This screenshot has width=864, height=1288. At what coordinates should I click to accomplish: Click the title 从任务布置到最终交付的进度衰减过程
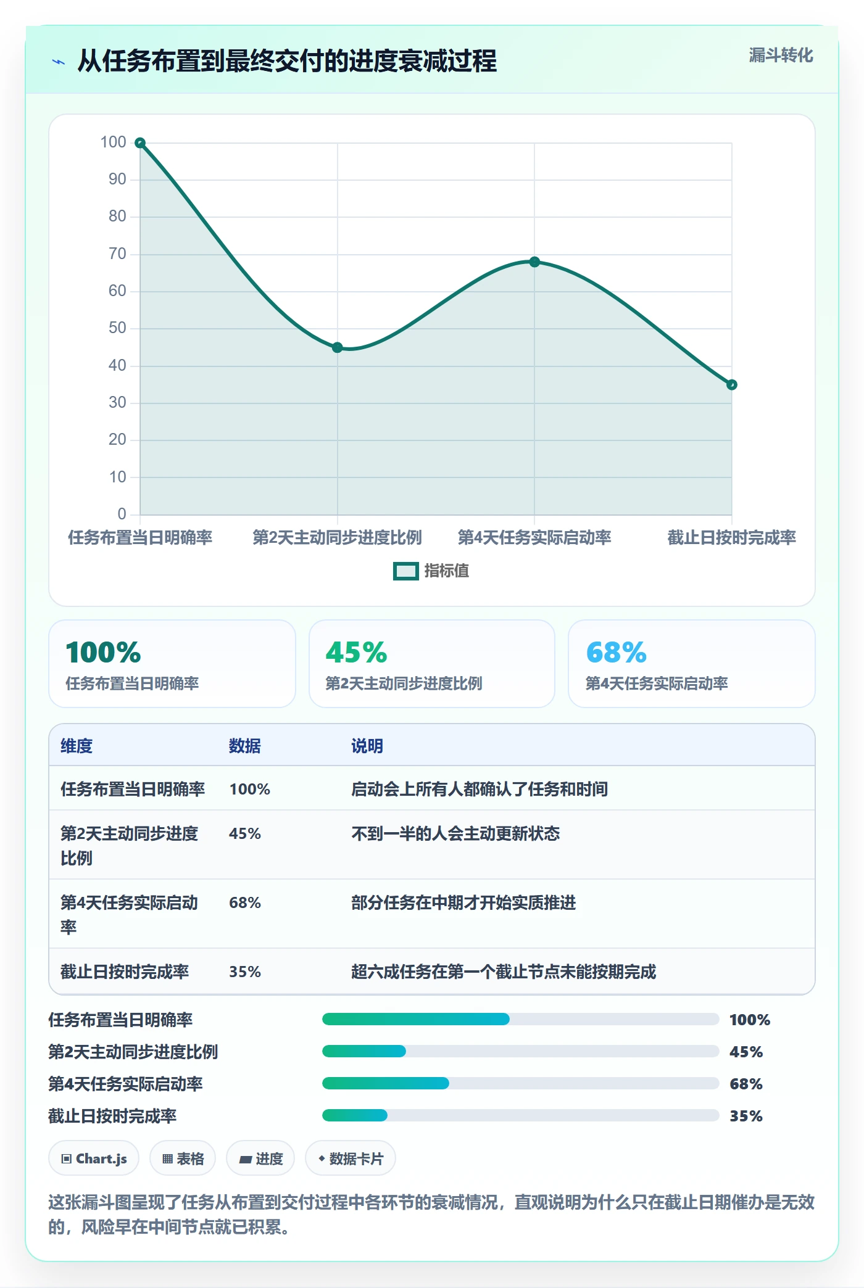pyautogui.click(x=287, y=61)
